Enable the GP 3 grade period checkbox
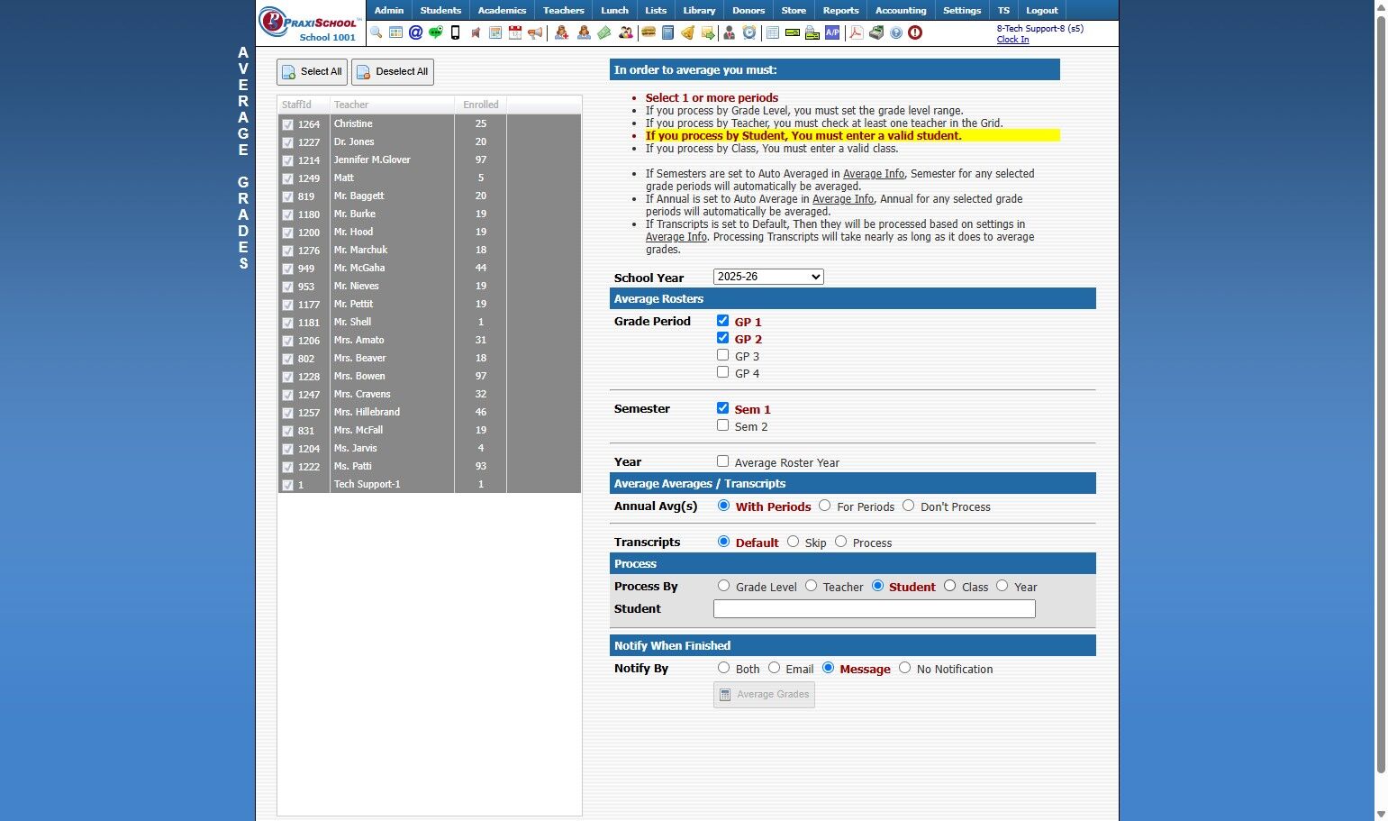 [722, 355]
